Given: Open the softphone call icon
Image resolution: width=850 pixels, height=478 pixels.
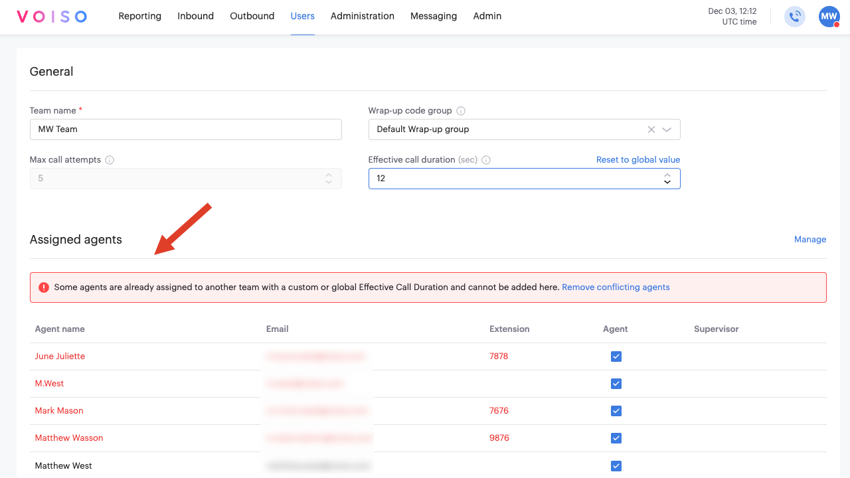Looking at the screenshot, I should click(794, 17).
